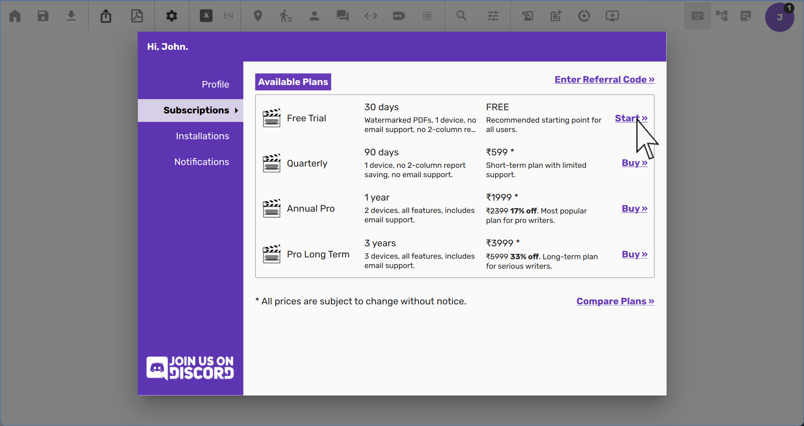Click Enter Referral Code link
The width and height of the screenshot is (804, 426).
coord(604,79)
